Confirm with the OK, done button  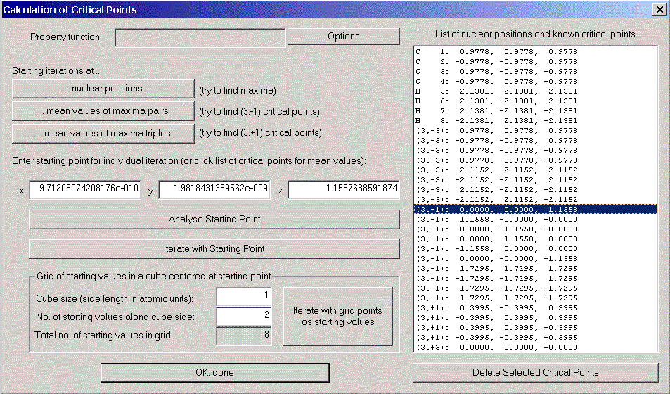tap(214, 372)
